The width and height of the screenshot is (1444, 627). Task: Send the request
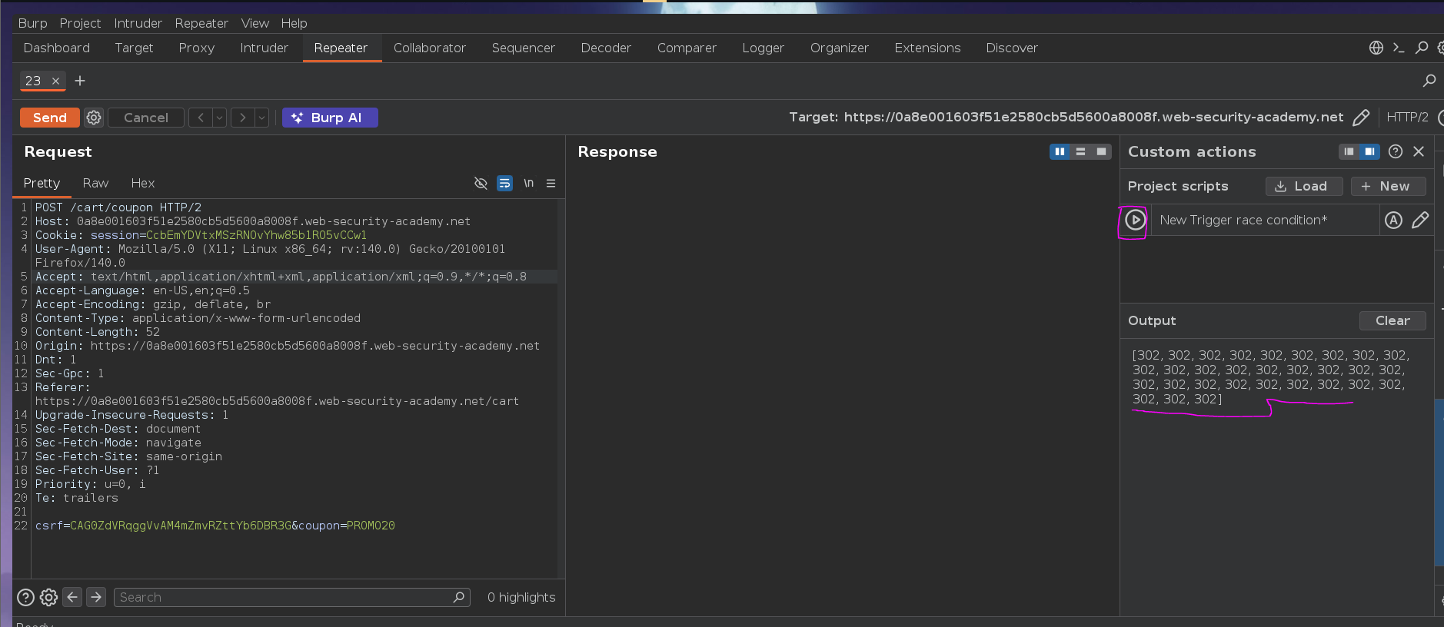[x=50, y=118]
